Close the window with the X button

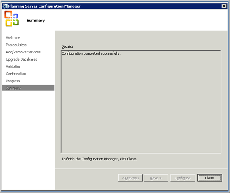click(224, 6)
